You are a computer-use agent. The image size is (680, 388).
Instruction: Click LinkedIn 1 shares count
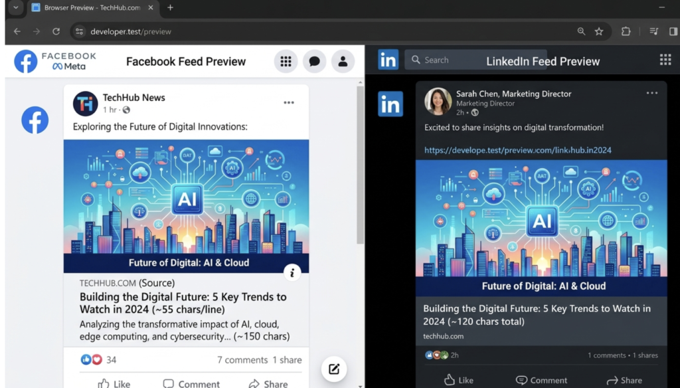[645, 355]
